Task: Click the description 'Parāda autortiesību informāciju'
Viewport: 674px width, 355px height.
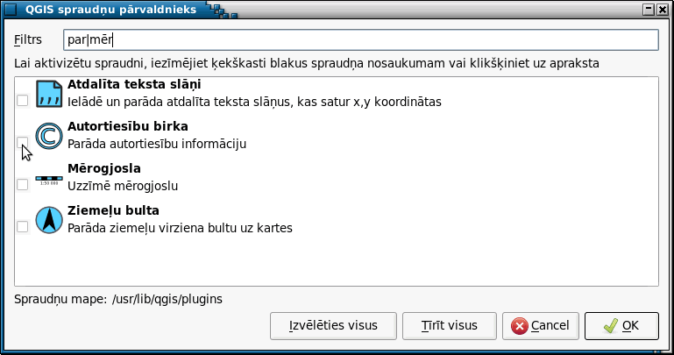Action: 157,144
